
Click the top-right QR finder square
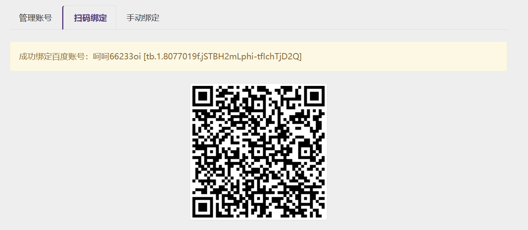click(315, 96)
